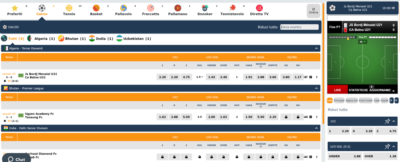Pin the 1X2 market

click(387, 121)
